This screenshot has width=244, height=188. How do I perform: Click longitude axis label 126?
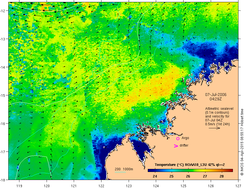(211, 186)
